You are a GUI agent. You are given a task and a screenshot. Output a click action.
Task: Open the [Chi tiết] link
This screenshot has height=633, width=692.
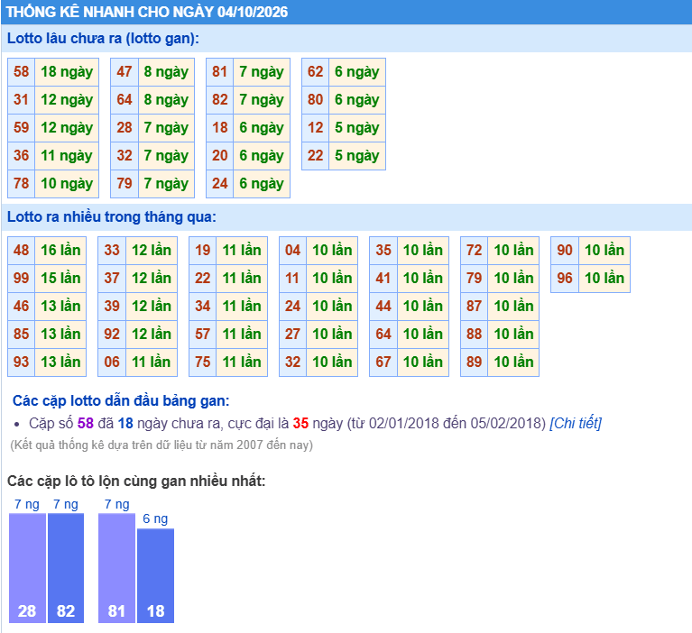pos(576,423)
